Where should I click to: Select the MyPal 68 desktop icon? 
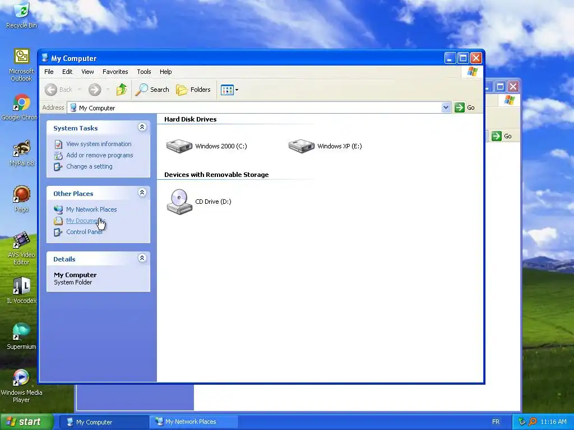tap(21, 153)
